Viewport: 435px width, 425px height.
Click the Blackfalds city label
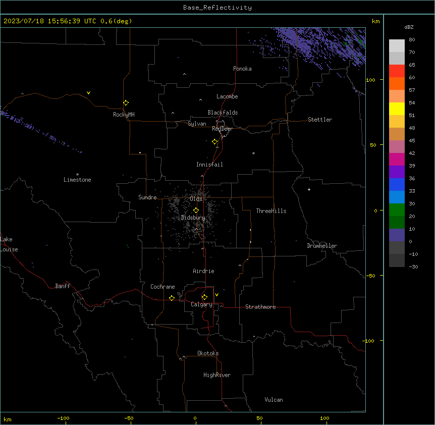tap(223, 113)
